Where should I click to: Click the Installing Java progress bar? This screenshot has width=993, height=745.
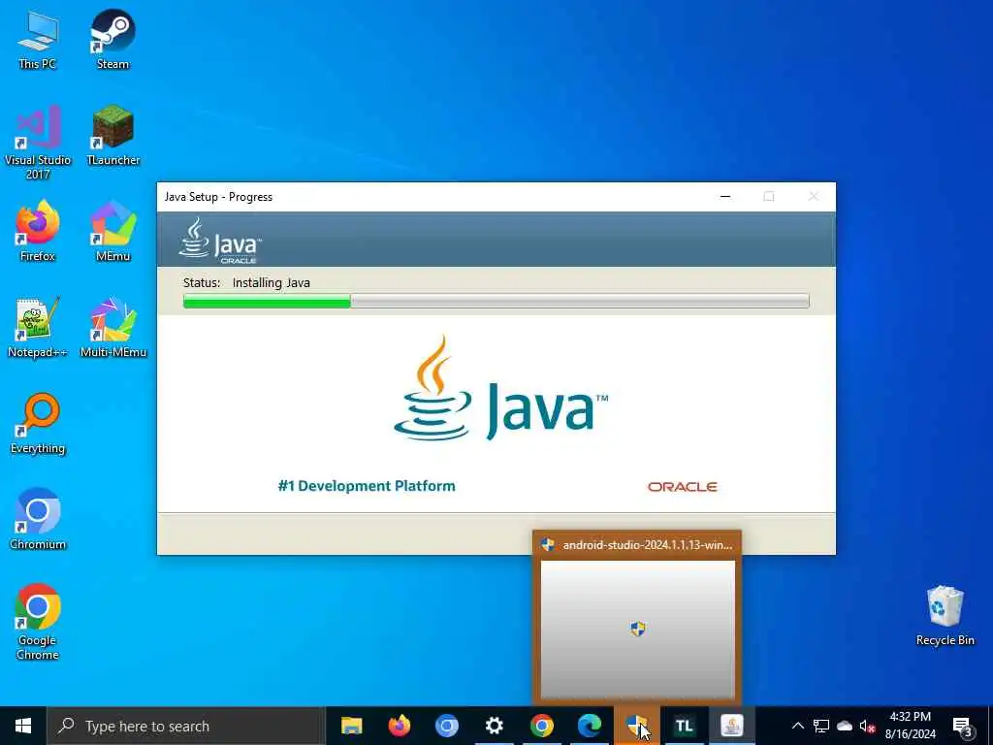496,301
